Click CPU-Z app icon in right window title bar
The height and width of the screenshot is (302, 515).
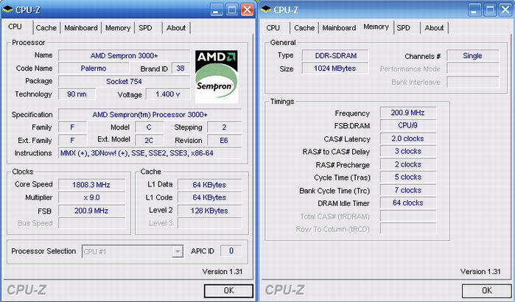266,10
